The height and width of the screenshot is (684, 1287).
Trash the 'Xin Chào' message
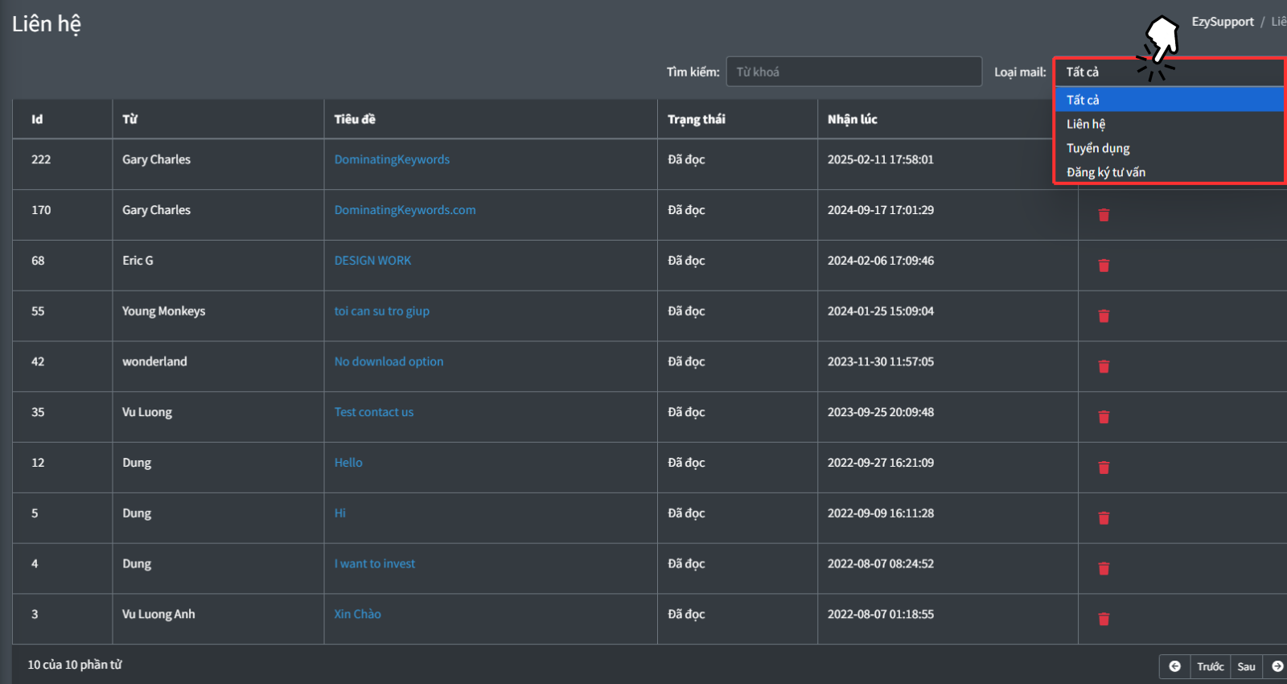(1104, 620)
